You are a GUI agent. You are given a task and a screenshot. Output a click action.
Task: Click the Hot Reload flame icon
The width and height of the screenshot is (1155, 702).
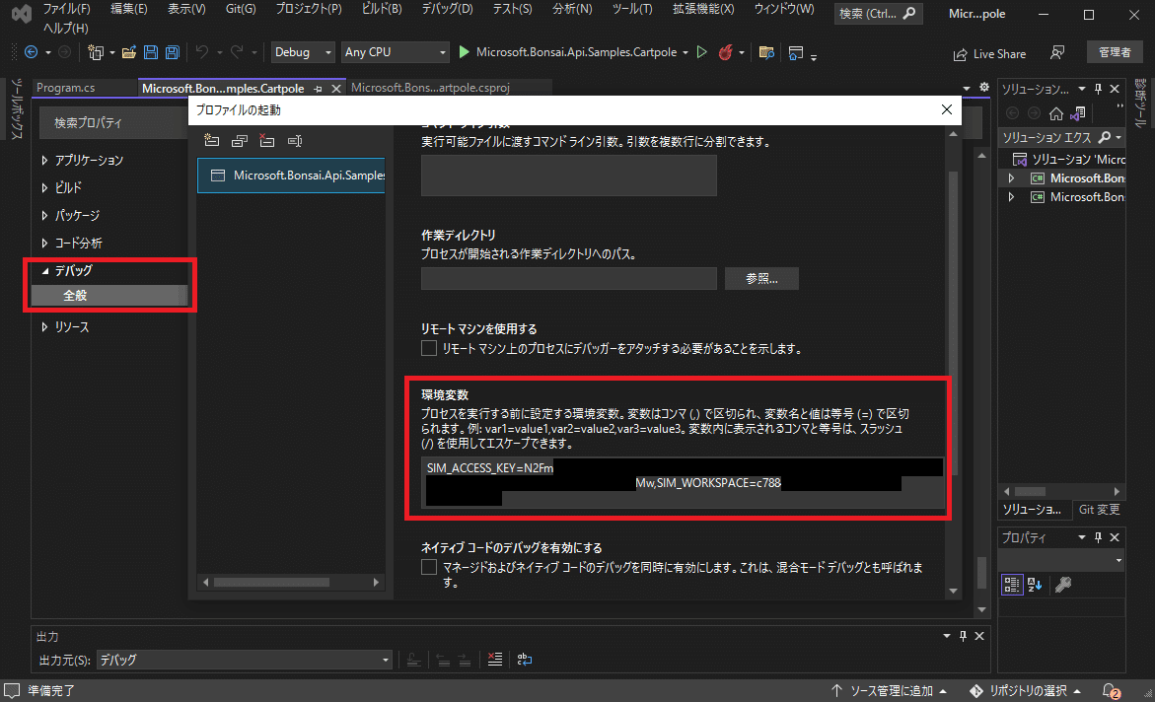point(726,52)
